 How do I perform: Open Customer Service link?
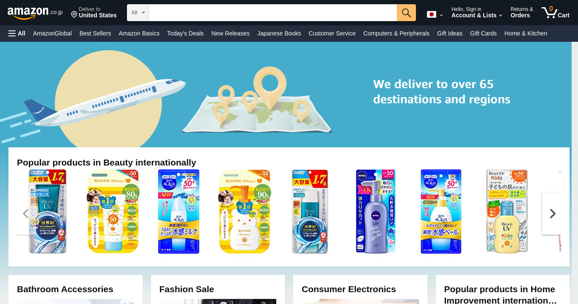pyautogui.click(x=332, y=33)
